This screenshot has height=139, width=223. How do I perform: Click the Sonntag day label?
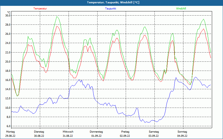(182, 132)
